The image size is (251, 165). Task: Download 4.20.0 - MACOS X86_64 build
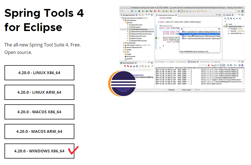point(39,112)
